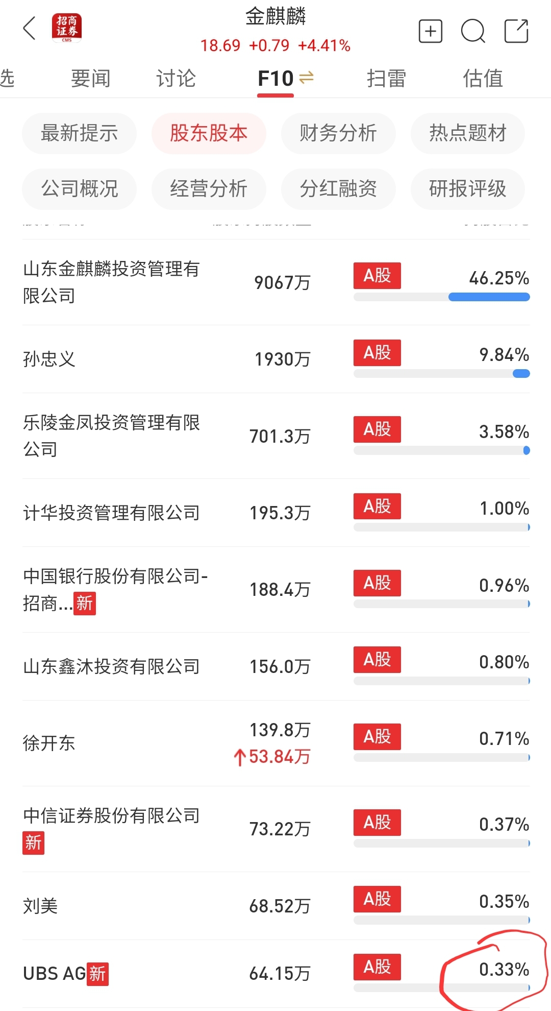Screen dimensions: 551x1011
Task: Open the search magnifier icon
Action: pyautogui.click(x=473, y=31)
